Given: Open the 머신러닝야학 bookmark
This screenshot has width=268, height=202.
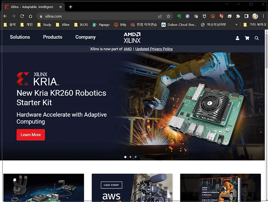Looking at the screenshot, I should [213, 25].
